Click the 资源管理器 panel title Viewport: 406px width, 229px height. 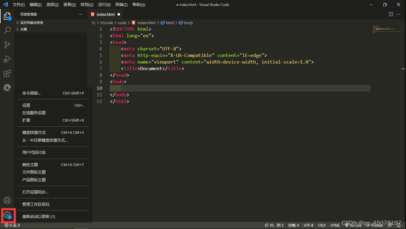[x=28, y=14]
